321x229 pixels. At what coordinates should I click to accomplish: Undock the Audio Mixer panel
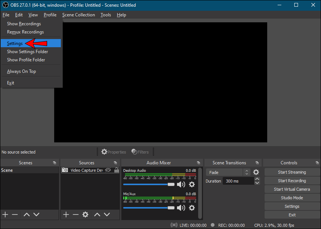pyautogui.click(x=198, y=163)
